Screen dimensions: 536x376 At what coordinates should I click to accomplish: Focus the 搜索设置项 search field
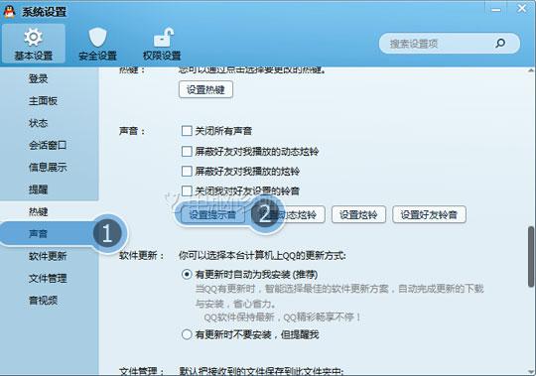450,44
